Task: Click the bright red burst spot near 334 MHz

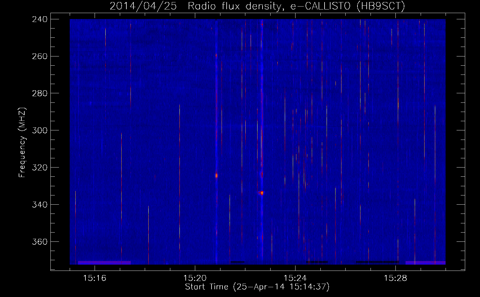Action: [261, 193]
